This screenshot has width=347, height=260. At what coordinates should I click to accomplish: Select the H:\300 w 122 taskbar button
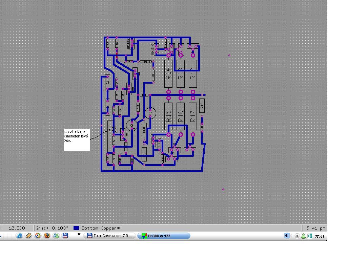tap(164, 236)
